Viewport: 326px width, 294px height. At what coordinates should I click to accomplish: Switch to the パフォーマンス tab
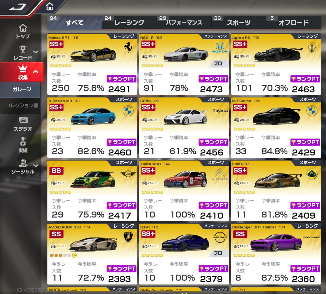coord(184,22)
